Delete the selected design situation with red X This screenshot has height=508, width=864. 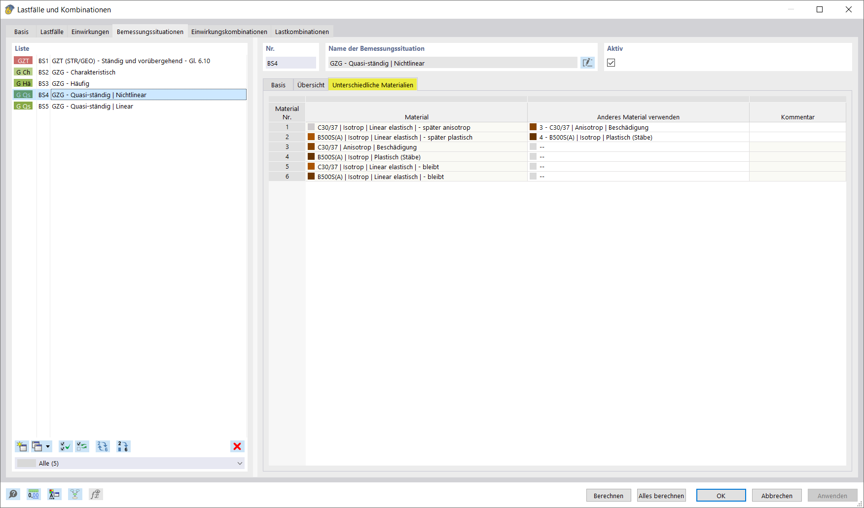pyautogui.click(x=237, y=446)
